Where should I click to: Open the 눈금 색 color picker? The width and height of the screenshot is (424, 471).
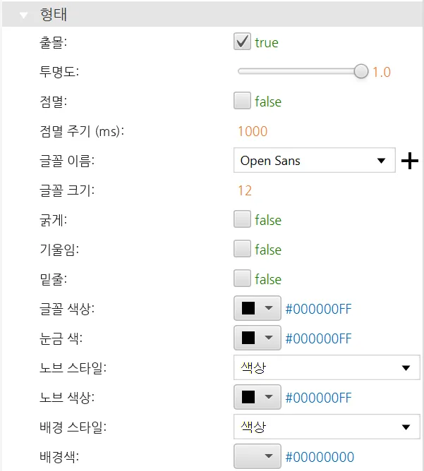tap(257, 338)
